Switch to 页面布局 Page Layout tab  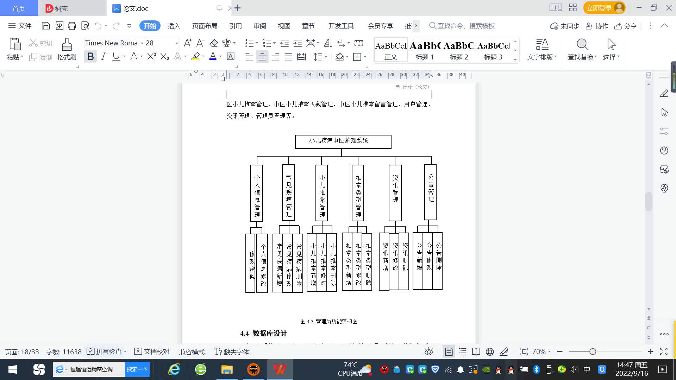click(205, 26)
